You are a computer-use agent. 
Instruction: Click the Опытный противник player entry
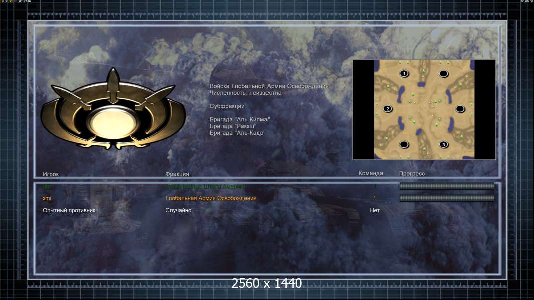[69, 210]
